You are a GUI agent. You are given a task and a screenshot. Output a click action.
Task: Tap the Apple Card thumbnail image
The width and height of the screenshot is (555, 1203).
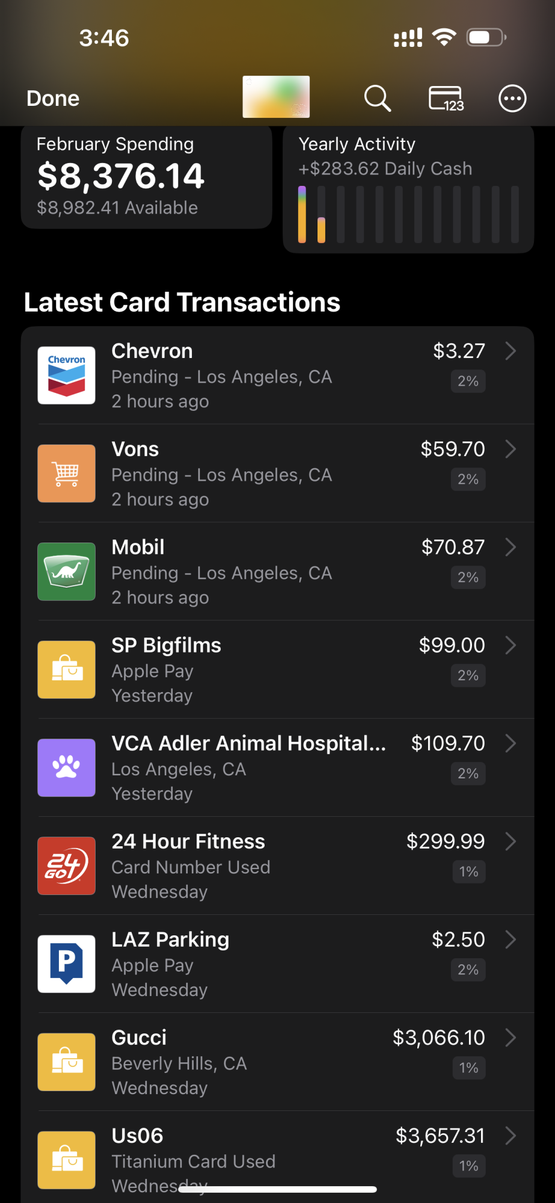point(276,97)
